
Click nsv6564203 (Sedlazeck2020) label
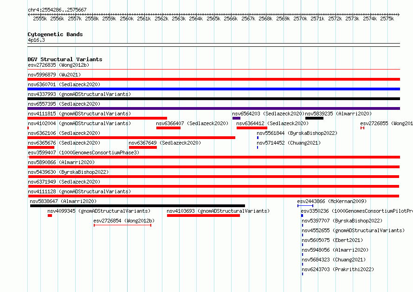(268, 114)
